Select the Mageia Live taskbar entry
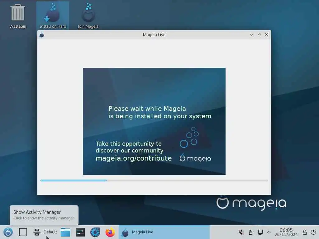This screenshot has width=319, height=239. coord(164,232)
